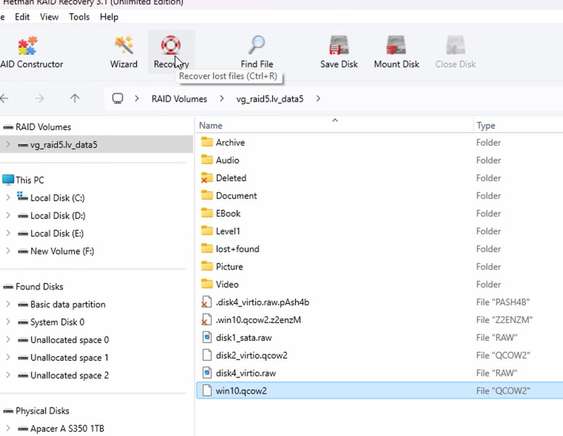Open the Find File search
The height and width of the screenshot is (436, 563).
click(257, 52)
